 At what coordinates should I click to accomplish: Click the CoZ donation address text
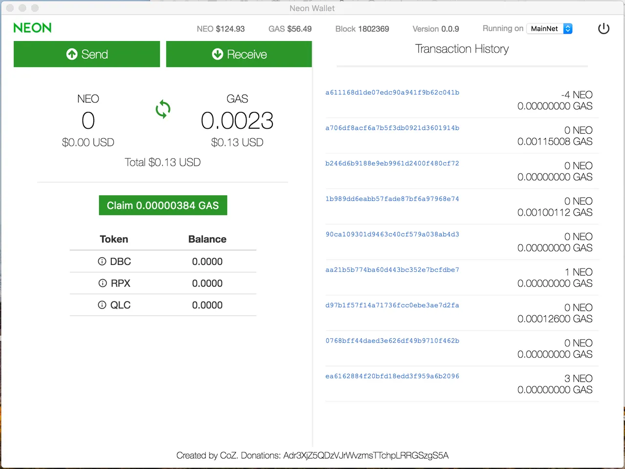click(x=366, y=455)
